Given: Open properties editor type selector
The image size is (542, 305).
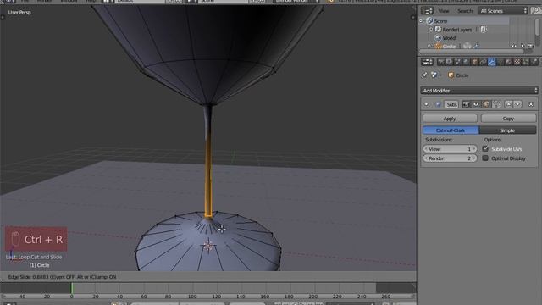Looking at the screenshot, I should click(427, 62).
